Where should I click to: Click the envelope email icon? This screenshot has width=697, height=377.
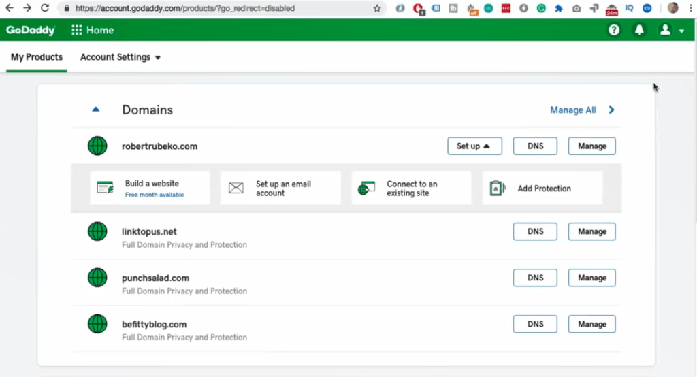236,188
